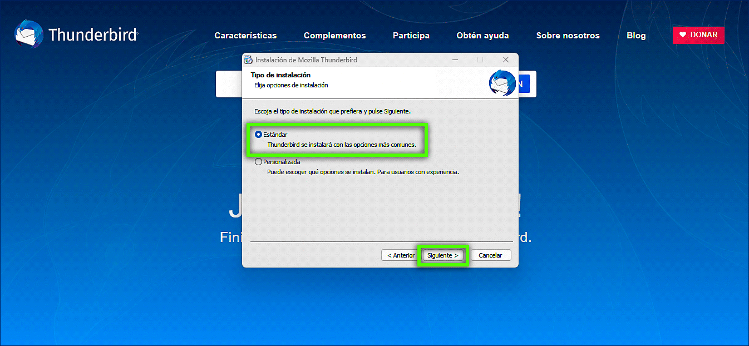The width and height of the screenshot is (749, 346).
Task: Click the blue button partly hidden behind the dialog
Action: click(524, 84)
